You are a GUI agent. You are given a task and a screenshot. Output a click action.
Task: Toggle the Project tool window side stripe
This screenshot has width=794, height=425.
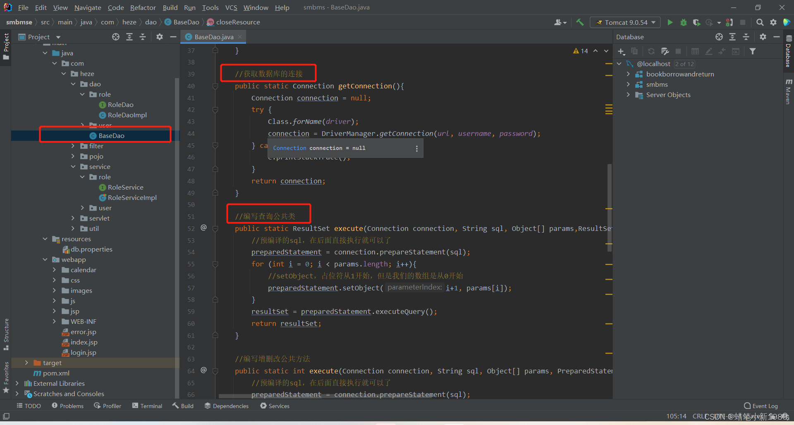coord(6,46)
